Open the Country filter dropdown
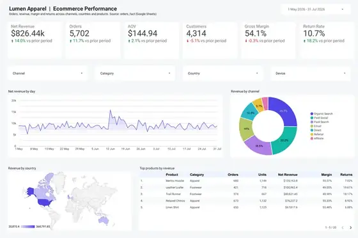Viewport: 358px width, 238px height. [x=223, y=74]
